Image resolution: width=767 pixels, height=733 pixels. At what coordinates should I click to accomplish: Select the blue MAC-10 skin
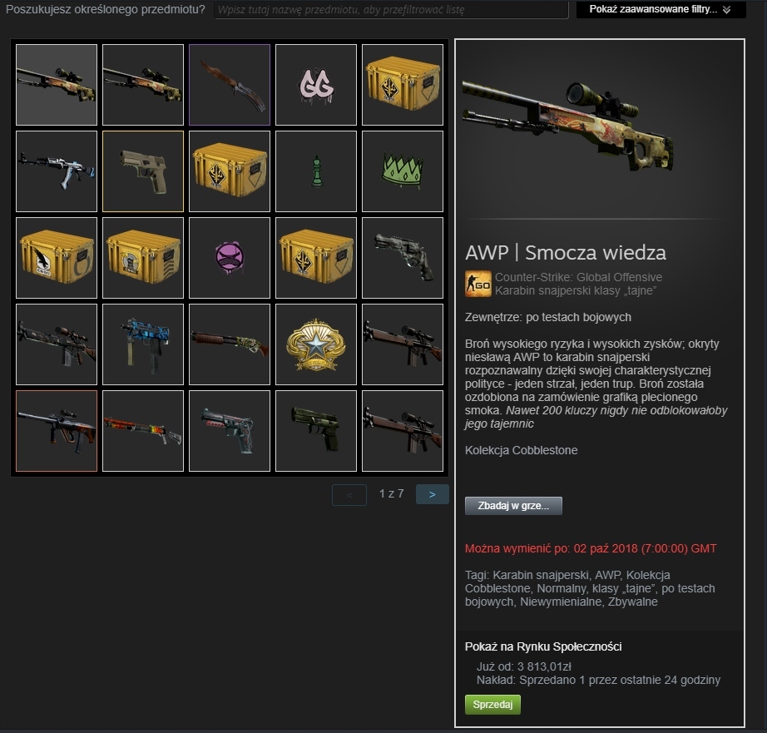(x=143, y=344)
